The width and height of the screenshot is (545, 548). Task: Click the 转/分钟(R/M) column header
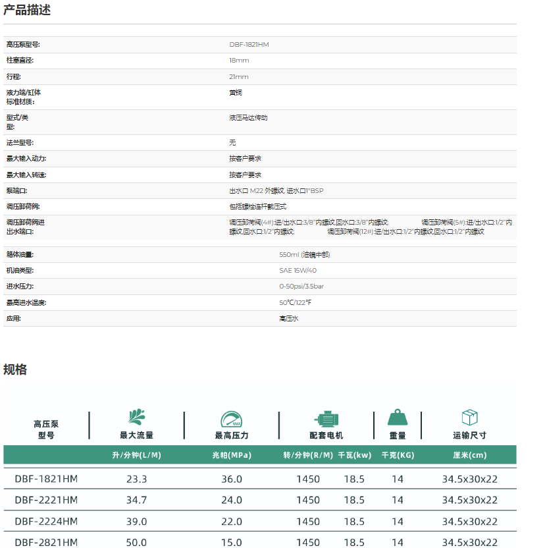pyautogui.click(x=308, y=455)
